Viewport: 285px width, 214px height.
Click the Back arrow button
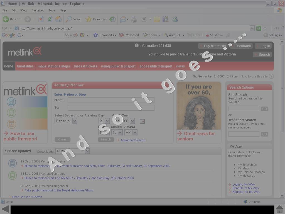pos(6,19)
